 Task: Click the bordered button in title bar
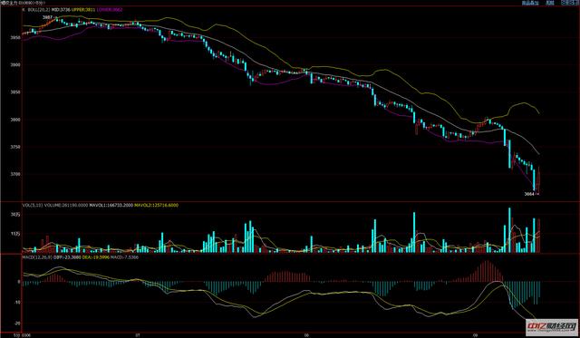tap(569, 3)
